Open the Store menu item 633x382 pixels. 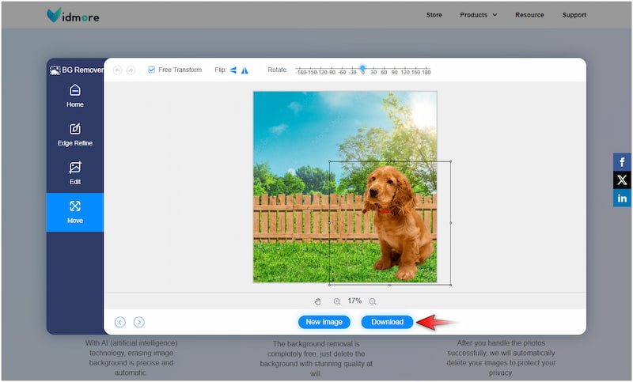[434, 14]
